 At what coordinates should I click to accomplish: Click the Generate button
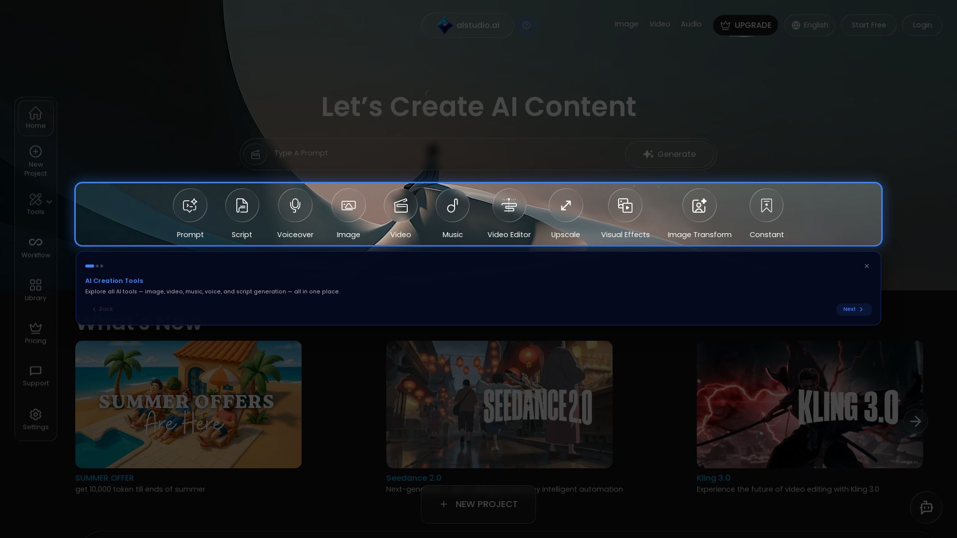pyautogui.click(x=669, y=154)
